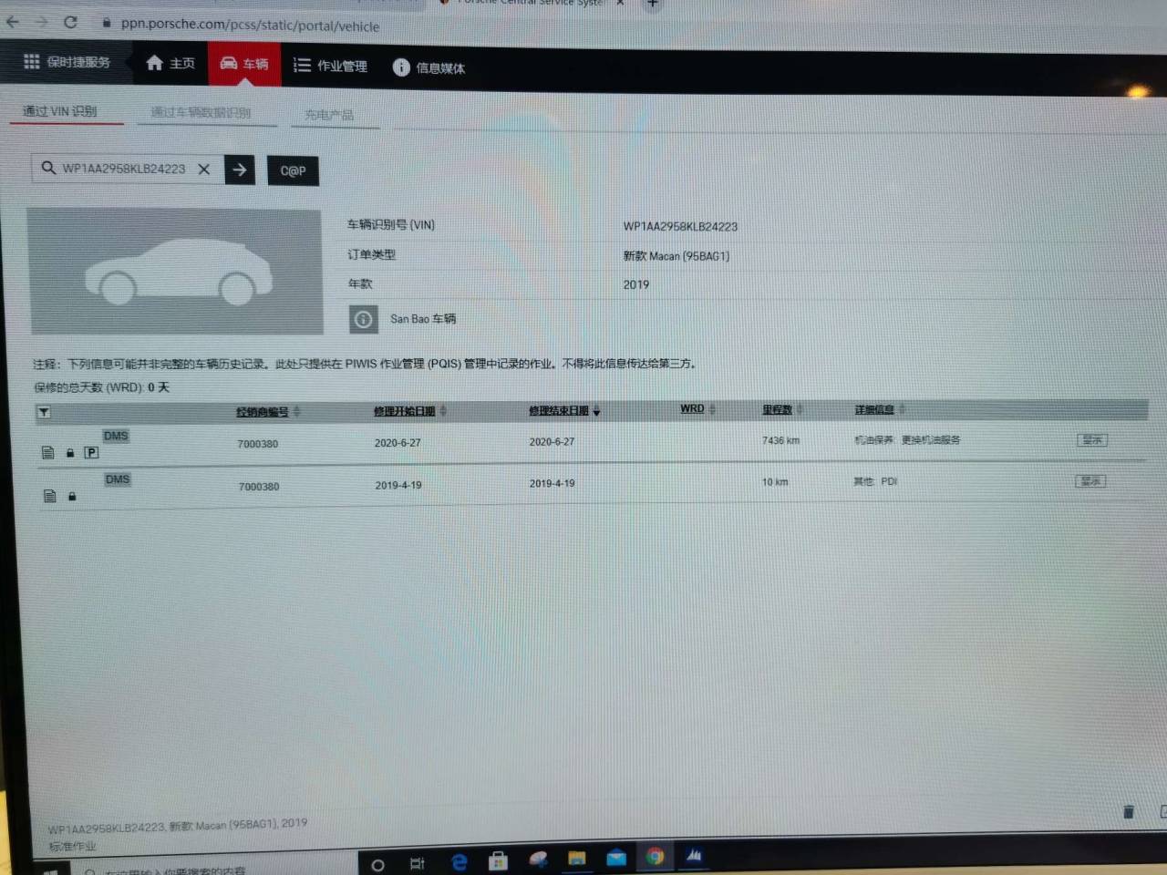Open the 信息媒体 info media menu

tap(429, 67)
